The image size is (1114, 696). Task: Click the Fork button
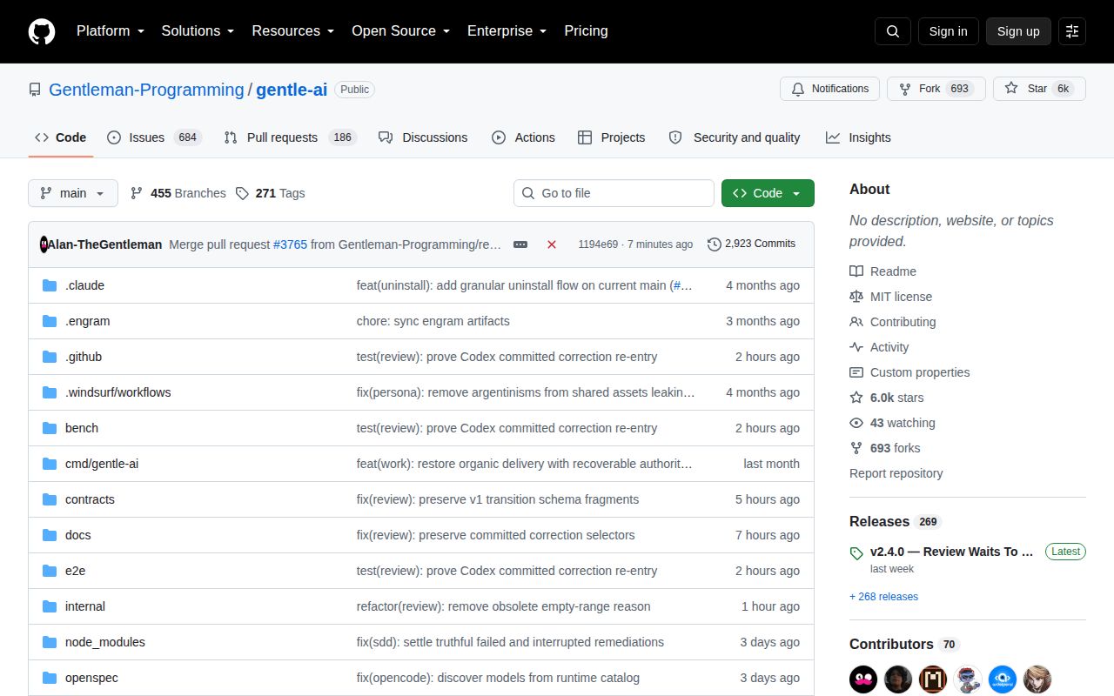(x=936, y=89)
